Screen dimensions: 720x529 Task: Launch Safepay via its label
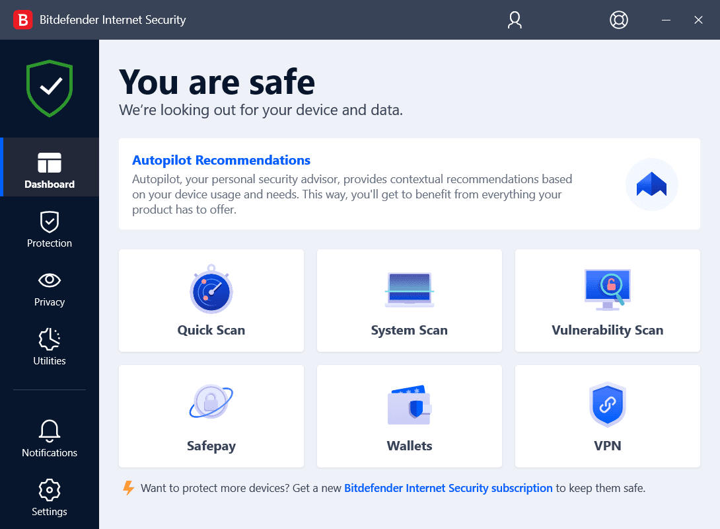[x=211, y=446]
